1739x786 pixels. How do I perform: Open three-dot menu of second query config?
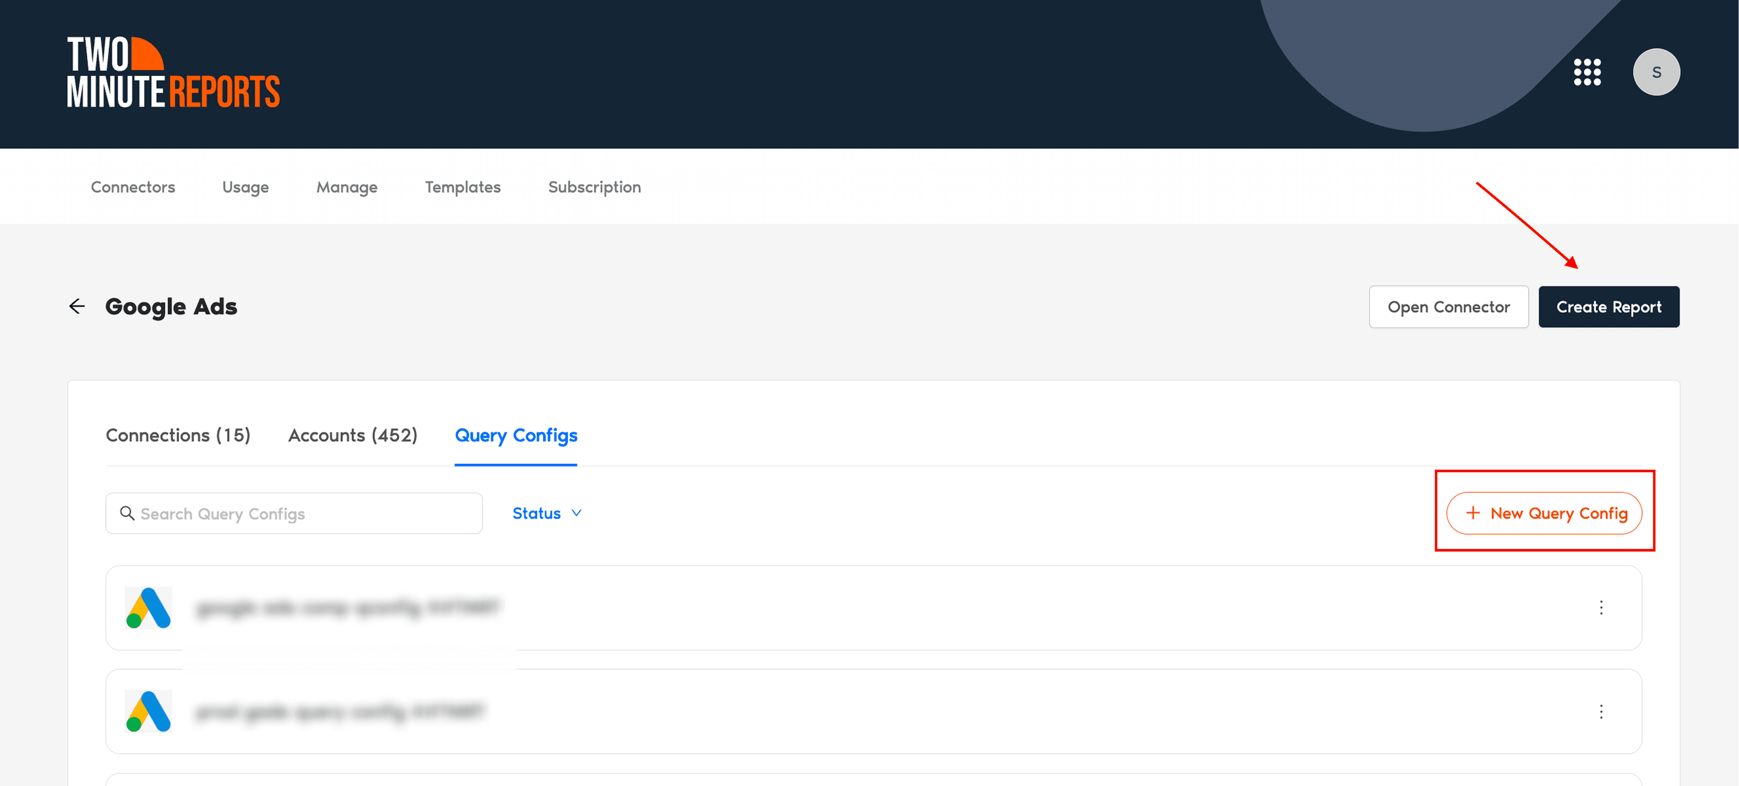coord(1601,711)
